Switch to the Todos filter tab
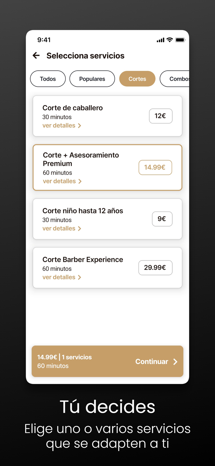The height and width of the screenshot is (466, 215). click(48, 79)
